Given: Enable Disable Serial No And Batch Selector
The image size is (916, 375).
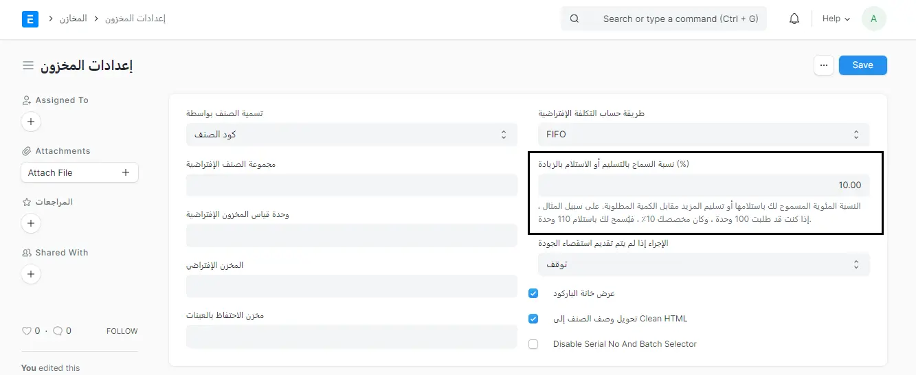Looking at the screenshot, I should [x=533, y=344].
